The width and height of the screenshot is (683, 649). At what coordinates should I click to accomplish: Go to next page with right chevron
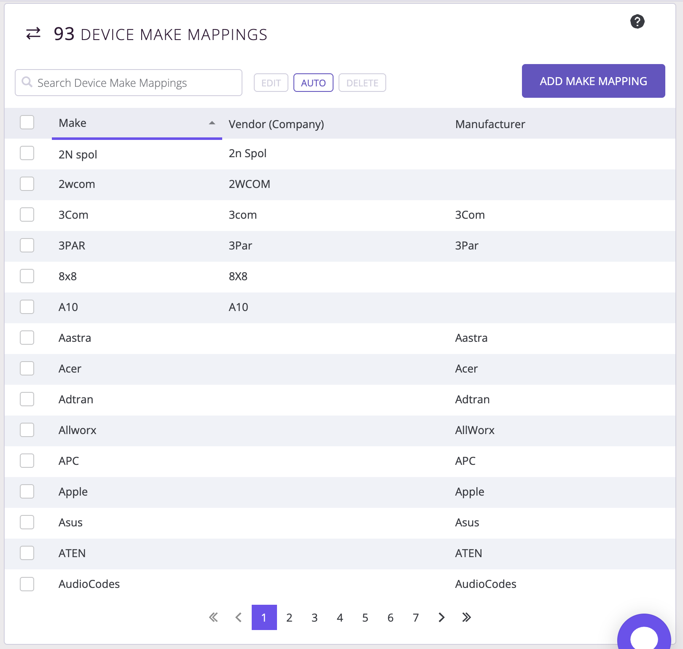[x=441, y=617]
